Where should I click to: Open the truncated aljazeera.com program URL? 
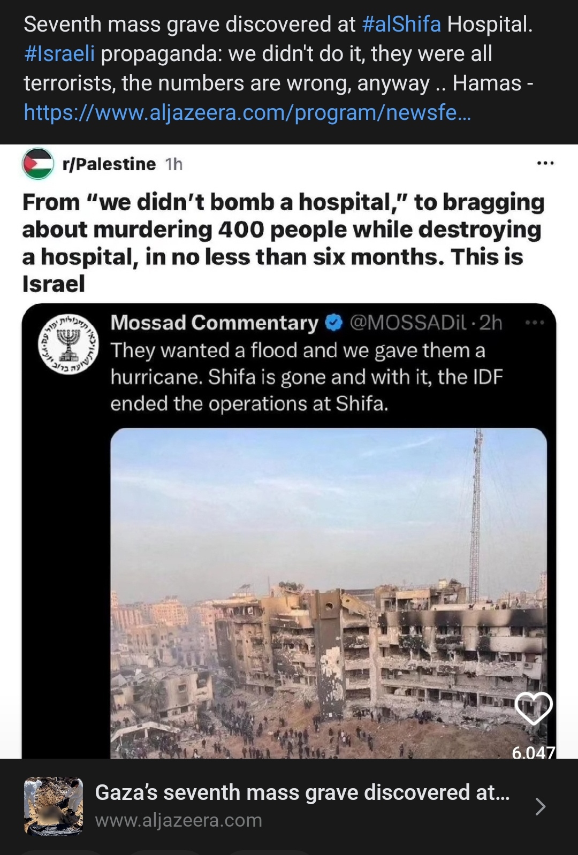point(247,112)
